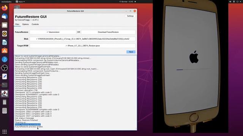Open the power icon in system tray
This screenshot has width=243, height=136.
[x=237, y=2]
